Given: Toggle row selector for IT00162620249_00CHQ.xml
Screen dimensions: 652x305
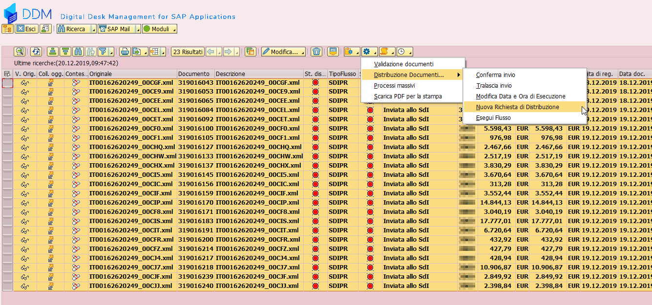Looking at the screenshot, I should (x=7, y=147).
